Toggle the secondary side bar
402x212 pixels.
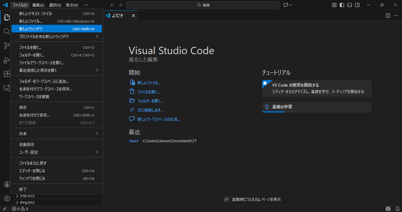[x=357, y=5]
